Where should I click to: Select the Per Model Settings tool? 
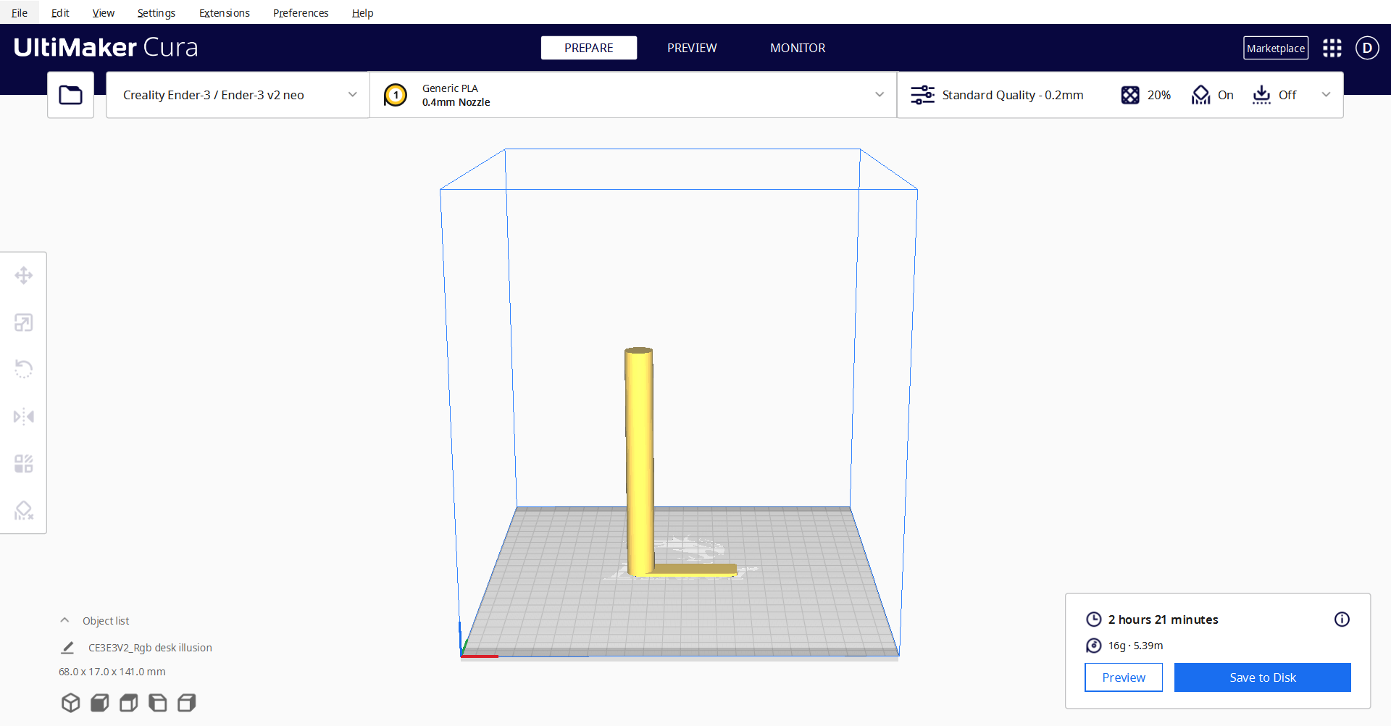[24, 464]
